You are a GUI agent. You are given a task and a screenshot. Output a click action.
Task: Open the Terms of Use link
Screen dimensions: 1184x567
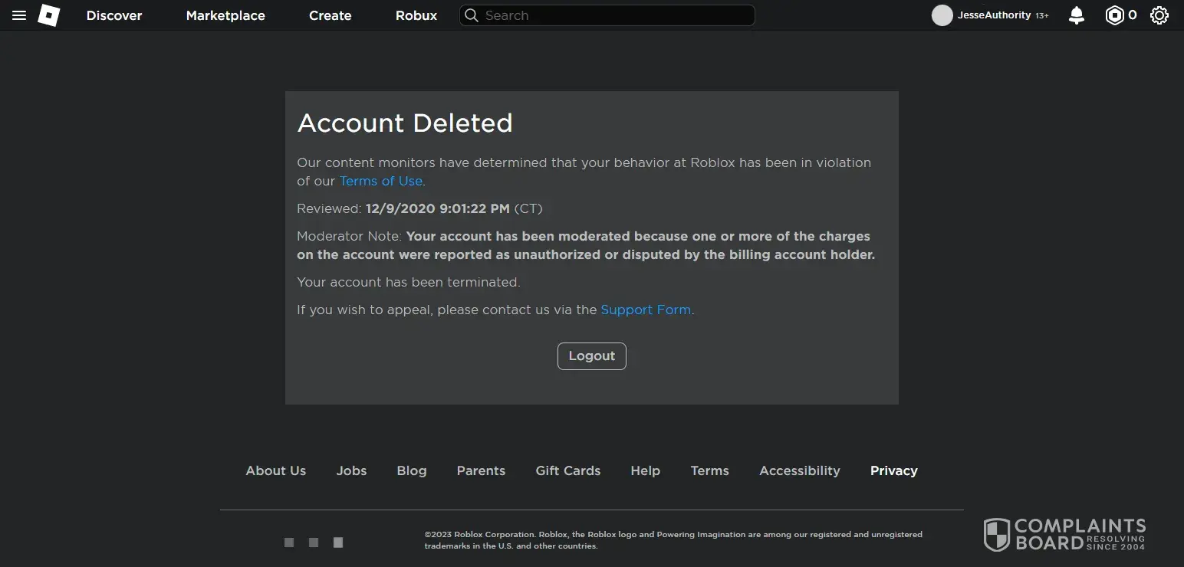click(381, 182)
